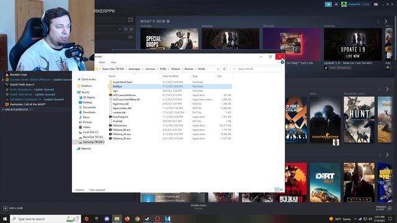Screen dimensions: 397x223
Task: Select the TslGame_BE.exe file
Action: (122, 129)
